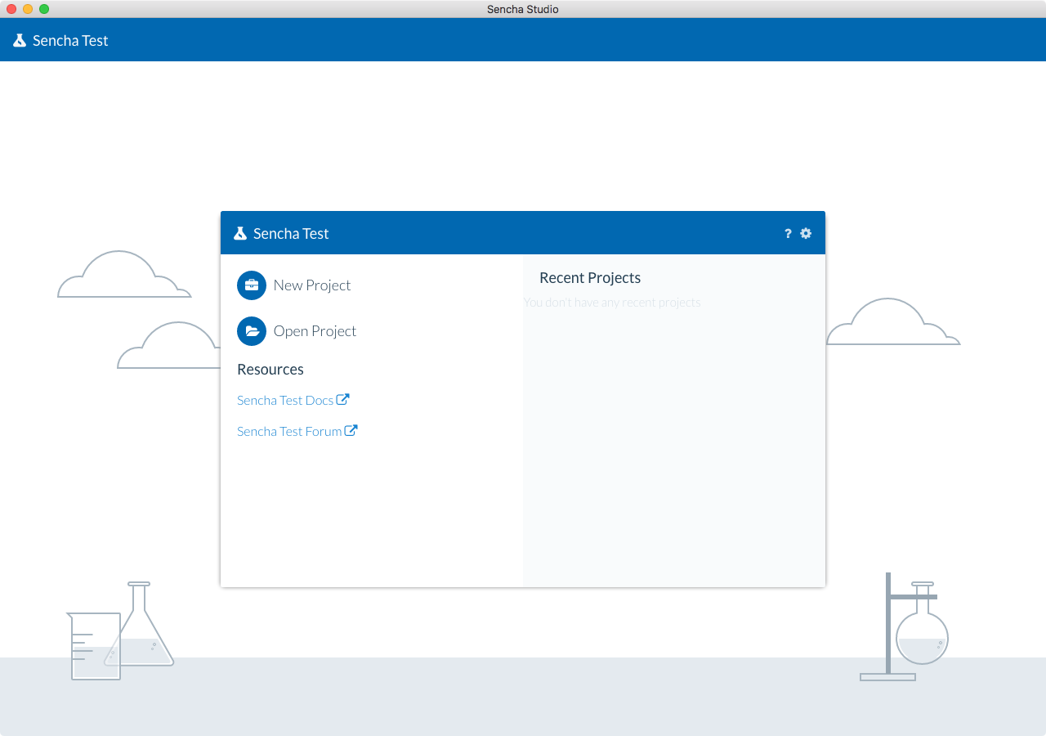Image resolution: width=1046 pixels, height=736 pixels.
Task: Open settings with the gear icon
Action: pos(806,234)
